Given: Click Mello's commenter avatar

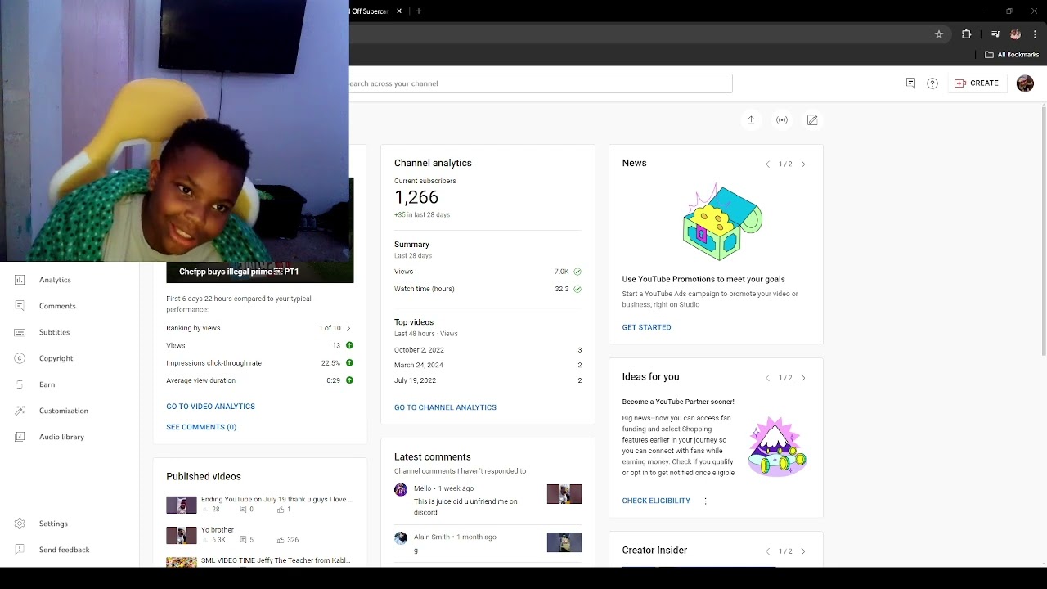Looking at the screenshot, I should pyautogui.click(x=401, y=490).
